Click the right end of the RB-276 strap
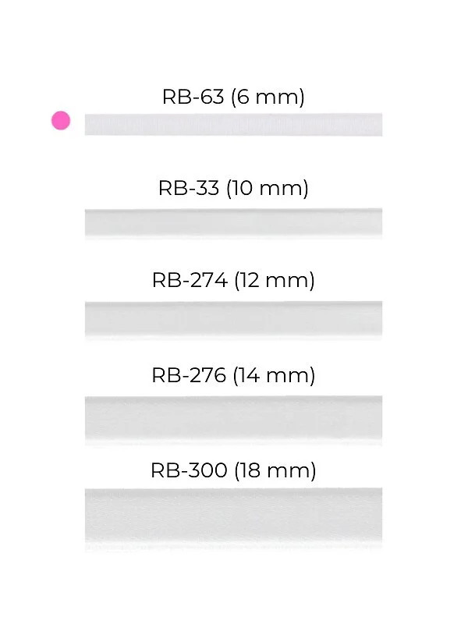Viewport: 468px width, 624px height. (377, 419)
